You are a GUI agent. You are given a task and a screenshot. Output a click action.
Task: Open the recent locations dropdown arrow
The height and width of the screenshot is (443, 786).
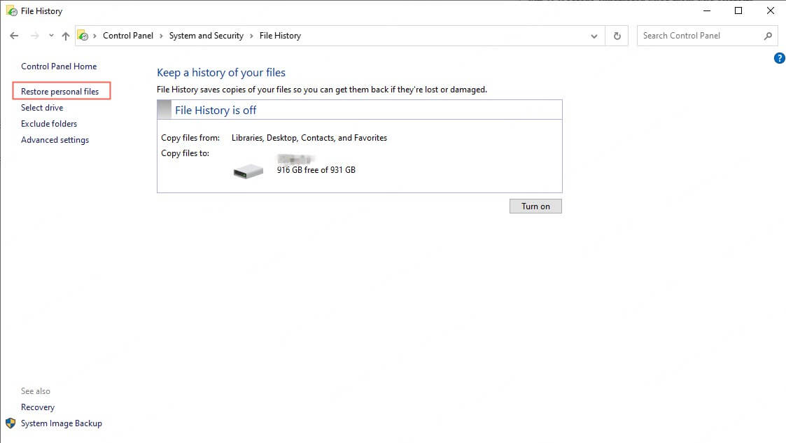50,35
